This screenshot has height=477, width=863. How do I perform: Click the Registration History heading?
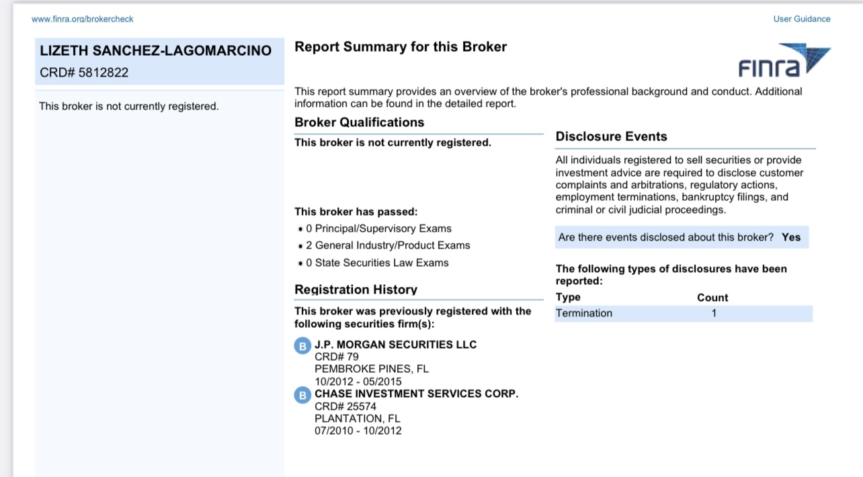(x=356, y=290)
